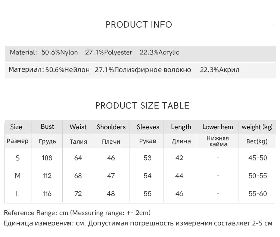Click the Shoulders column header

(111, 127)
